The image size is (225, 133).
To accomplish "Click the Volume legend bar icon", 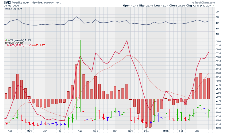I will tap(6, 43).
